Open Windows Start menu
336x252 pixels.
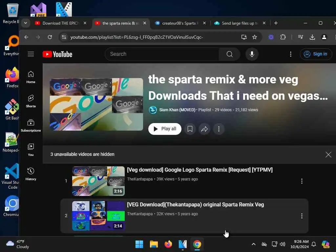(x=139, y=244)
